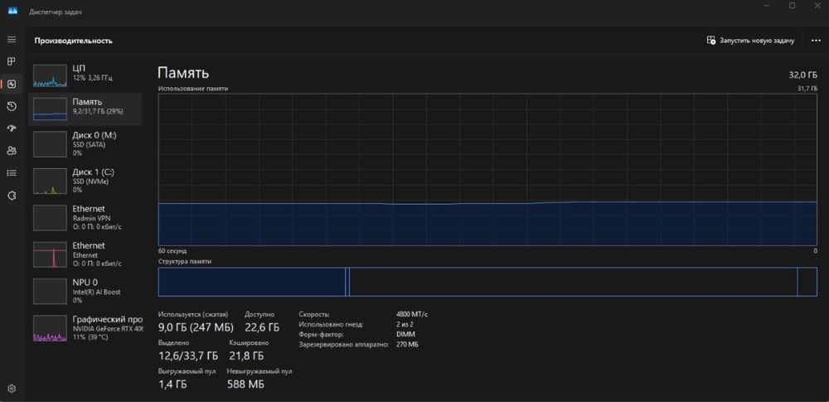Click the memory usage graph area
Viewport: 829px width, 402px height.
point(487,168)
